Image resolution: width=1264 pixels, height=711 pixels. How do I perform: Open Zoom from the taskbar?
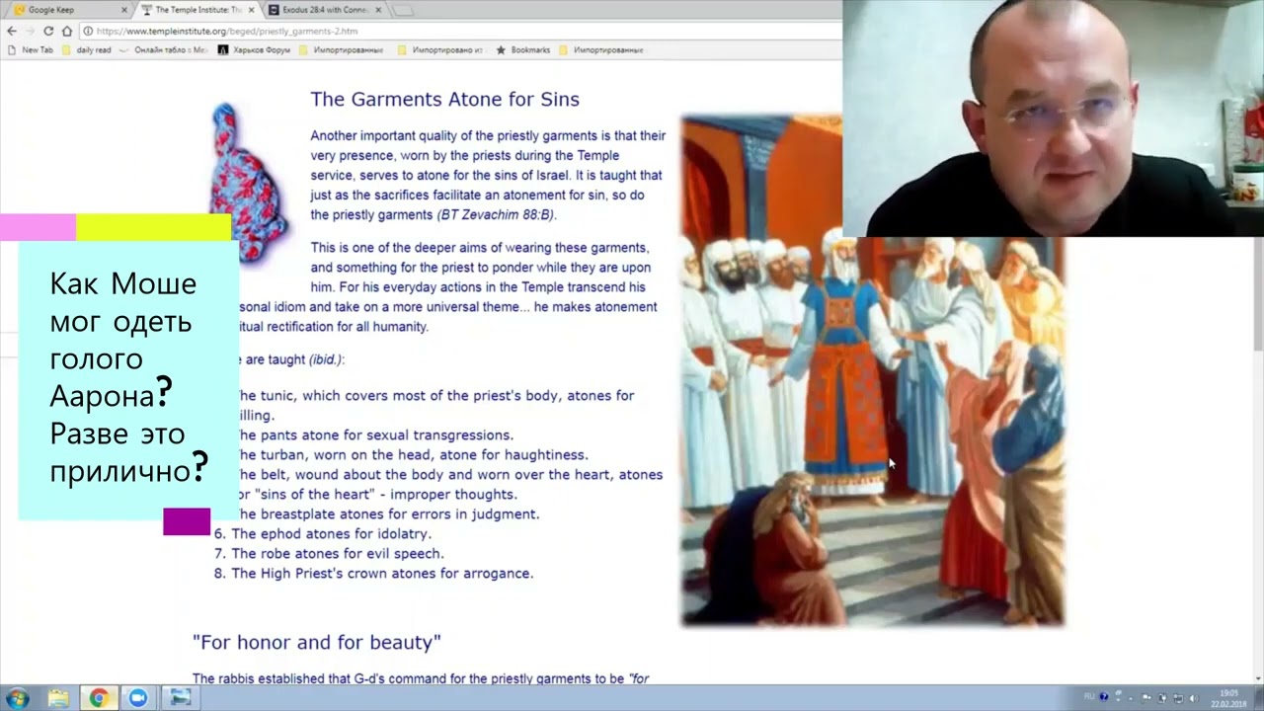137,698
